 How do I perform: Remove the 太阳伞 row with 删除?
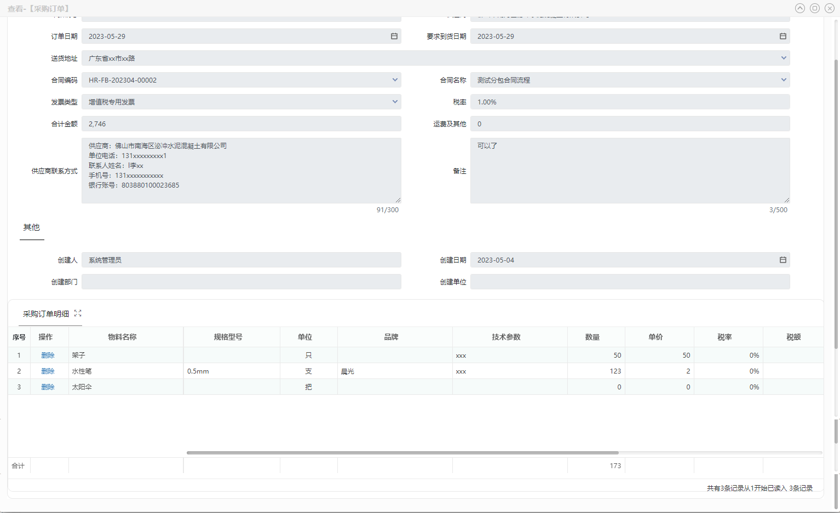pyautogui.click(x=48, y=387)
